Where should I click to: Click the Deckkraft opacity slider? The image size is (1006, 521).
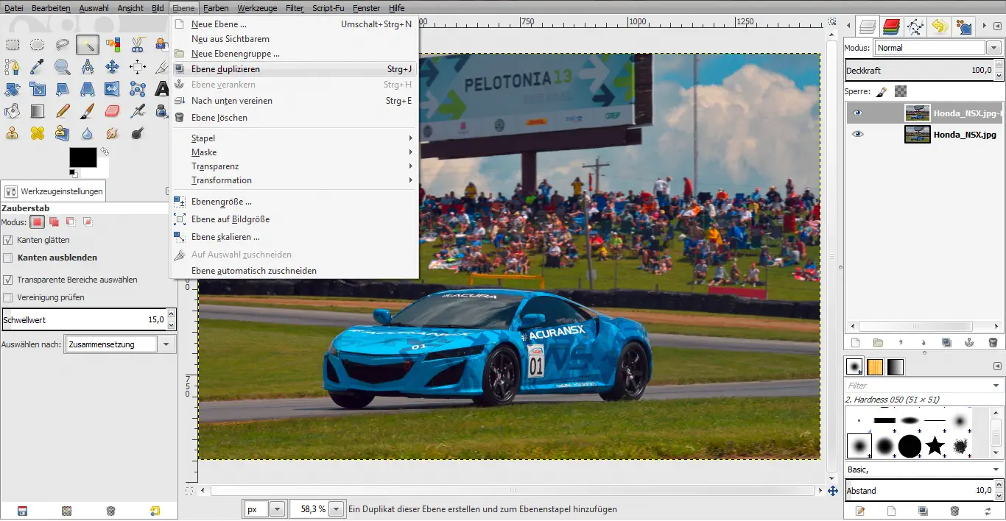coord(918,71)
